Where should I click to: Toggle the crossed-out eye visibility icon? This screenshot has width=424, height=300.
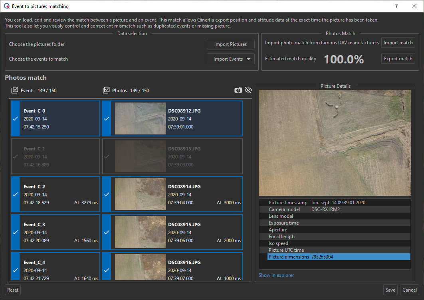pos(248,91)
